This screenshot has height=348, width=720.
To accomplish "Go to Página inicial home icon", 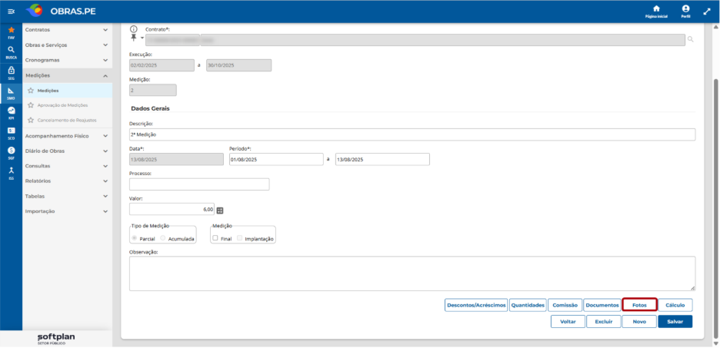I will (x=656, y=8).
